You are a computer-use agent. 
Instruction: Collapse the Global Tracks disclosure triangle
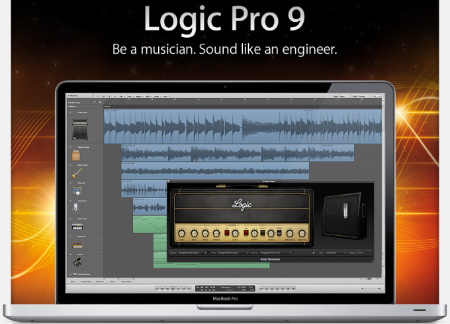click(x=68, y=102)
